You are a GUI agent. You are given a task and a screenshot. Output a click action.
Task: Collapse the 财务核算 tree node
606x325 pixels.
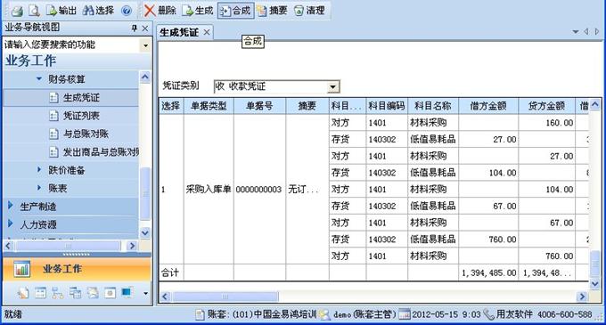pyautogui.click(x=39, y=78)
